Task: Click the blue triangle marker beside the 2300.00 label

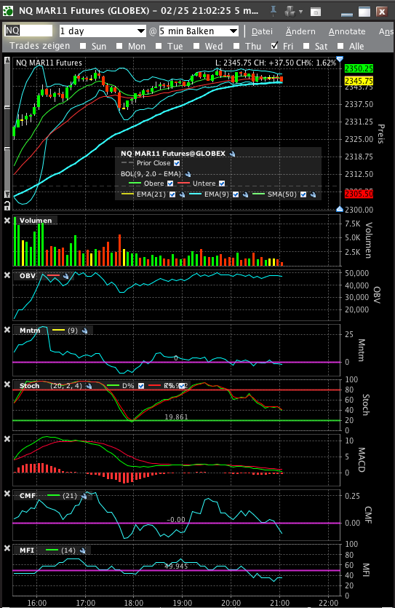Action: (340, 209)
